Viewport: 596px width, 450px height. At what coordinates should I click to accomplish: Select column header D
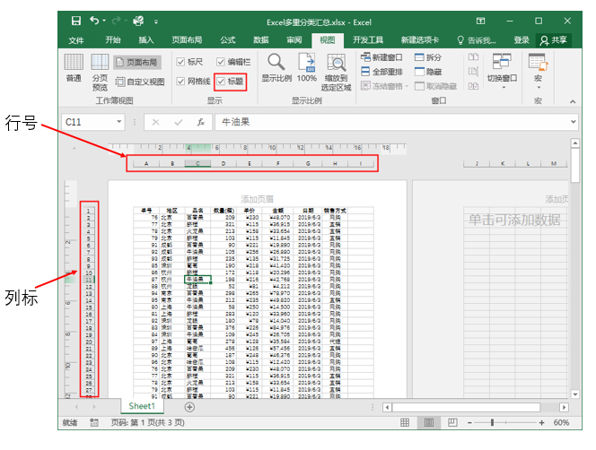[x=223, y=164]
